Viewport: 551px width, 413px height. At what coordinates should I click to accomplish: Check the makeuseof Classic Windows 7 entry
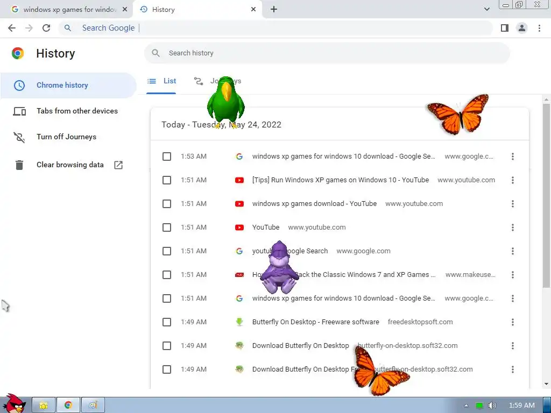coord(167,275)
